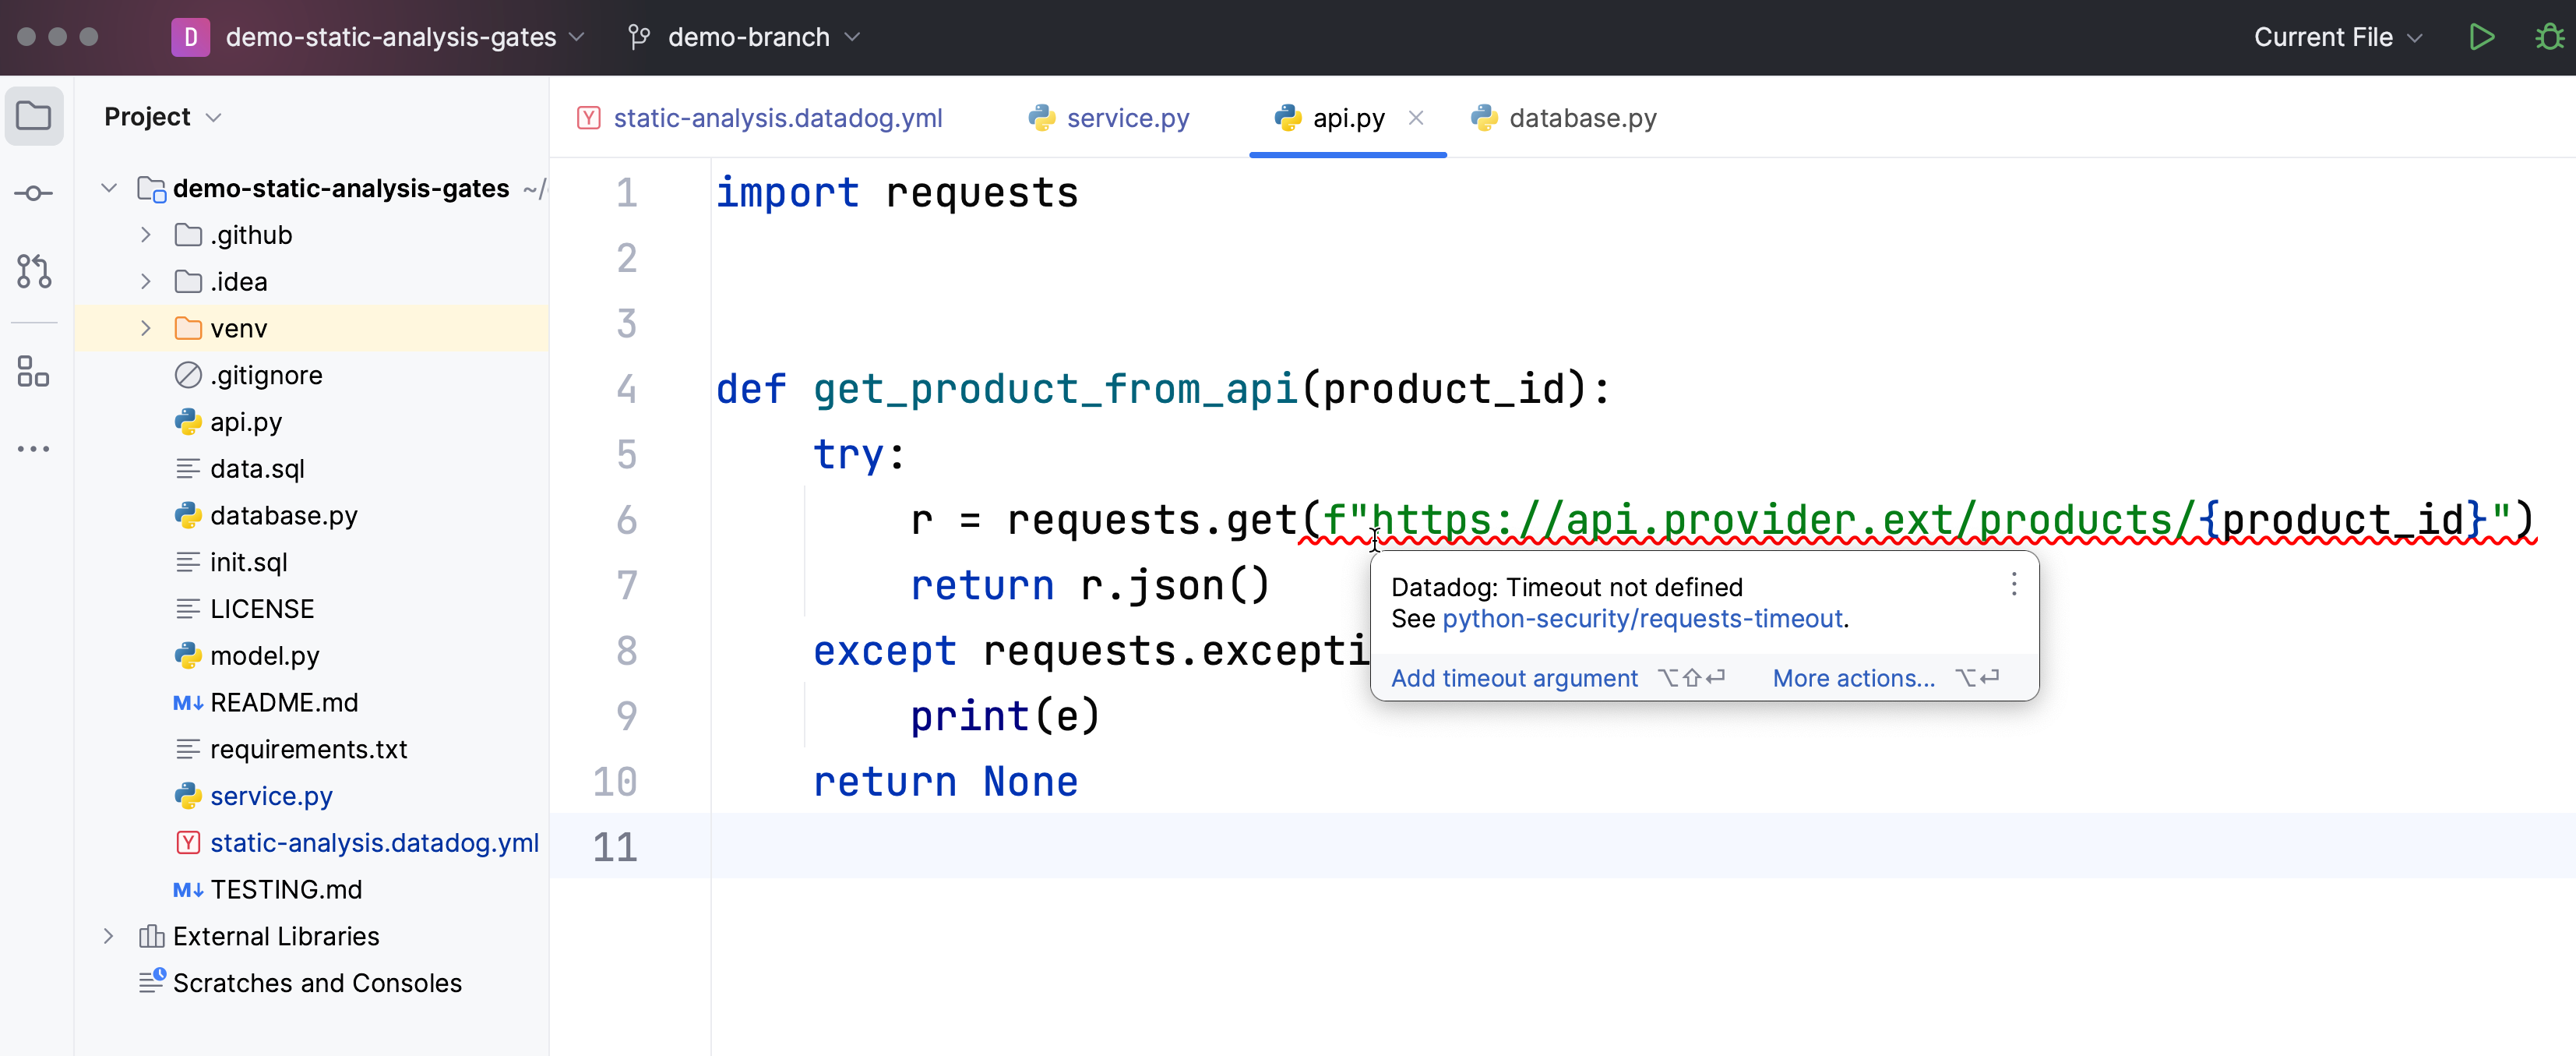Close the api.py editor tab

pos(1417,117)
